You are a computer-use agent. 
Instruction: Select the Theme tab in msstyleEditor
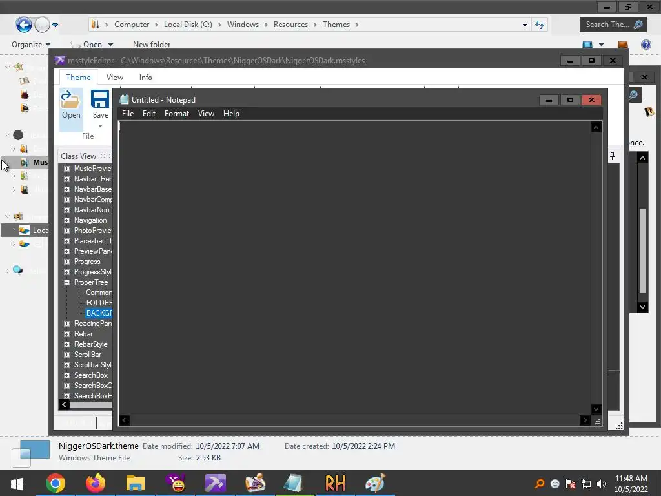point(78,77)
